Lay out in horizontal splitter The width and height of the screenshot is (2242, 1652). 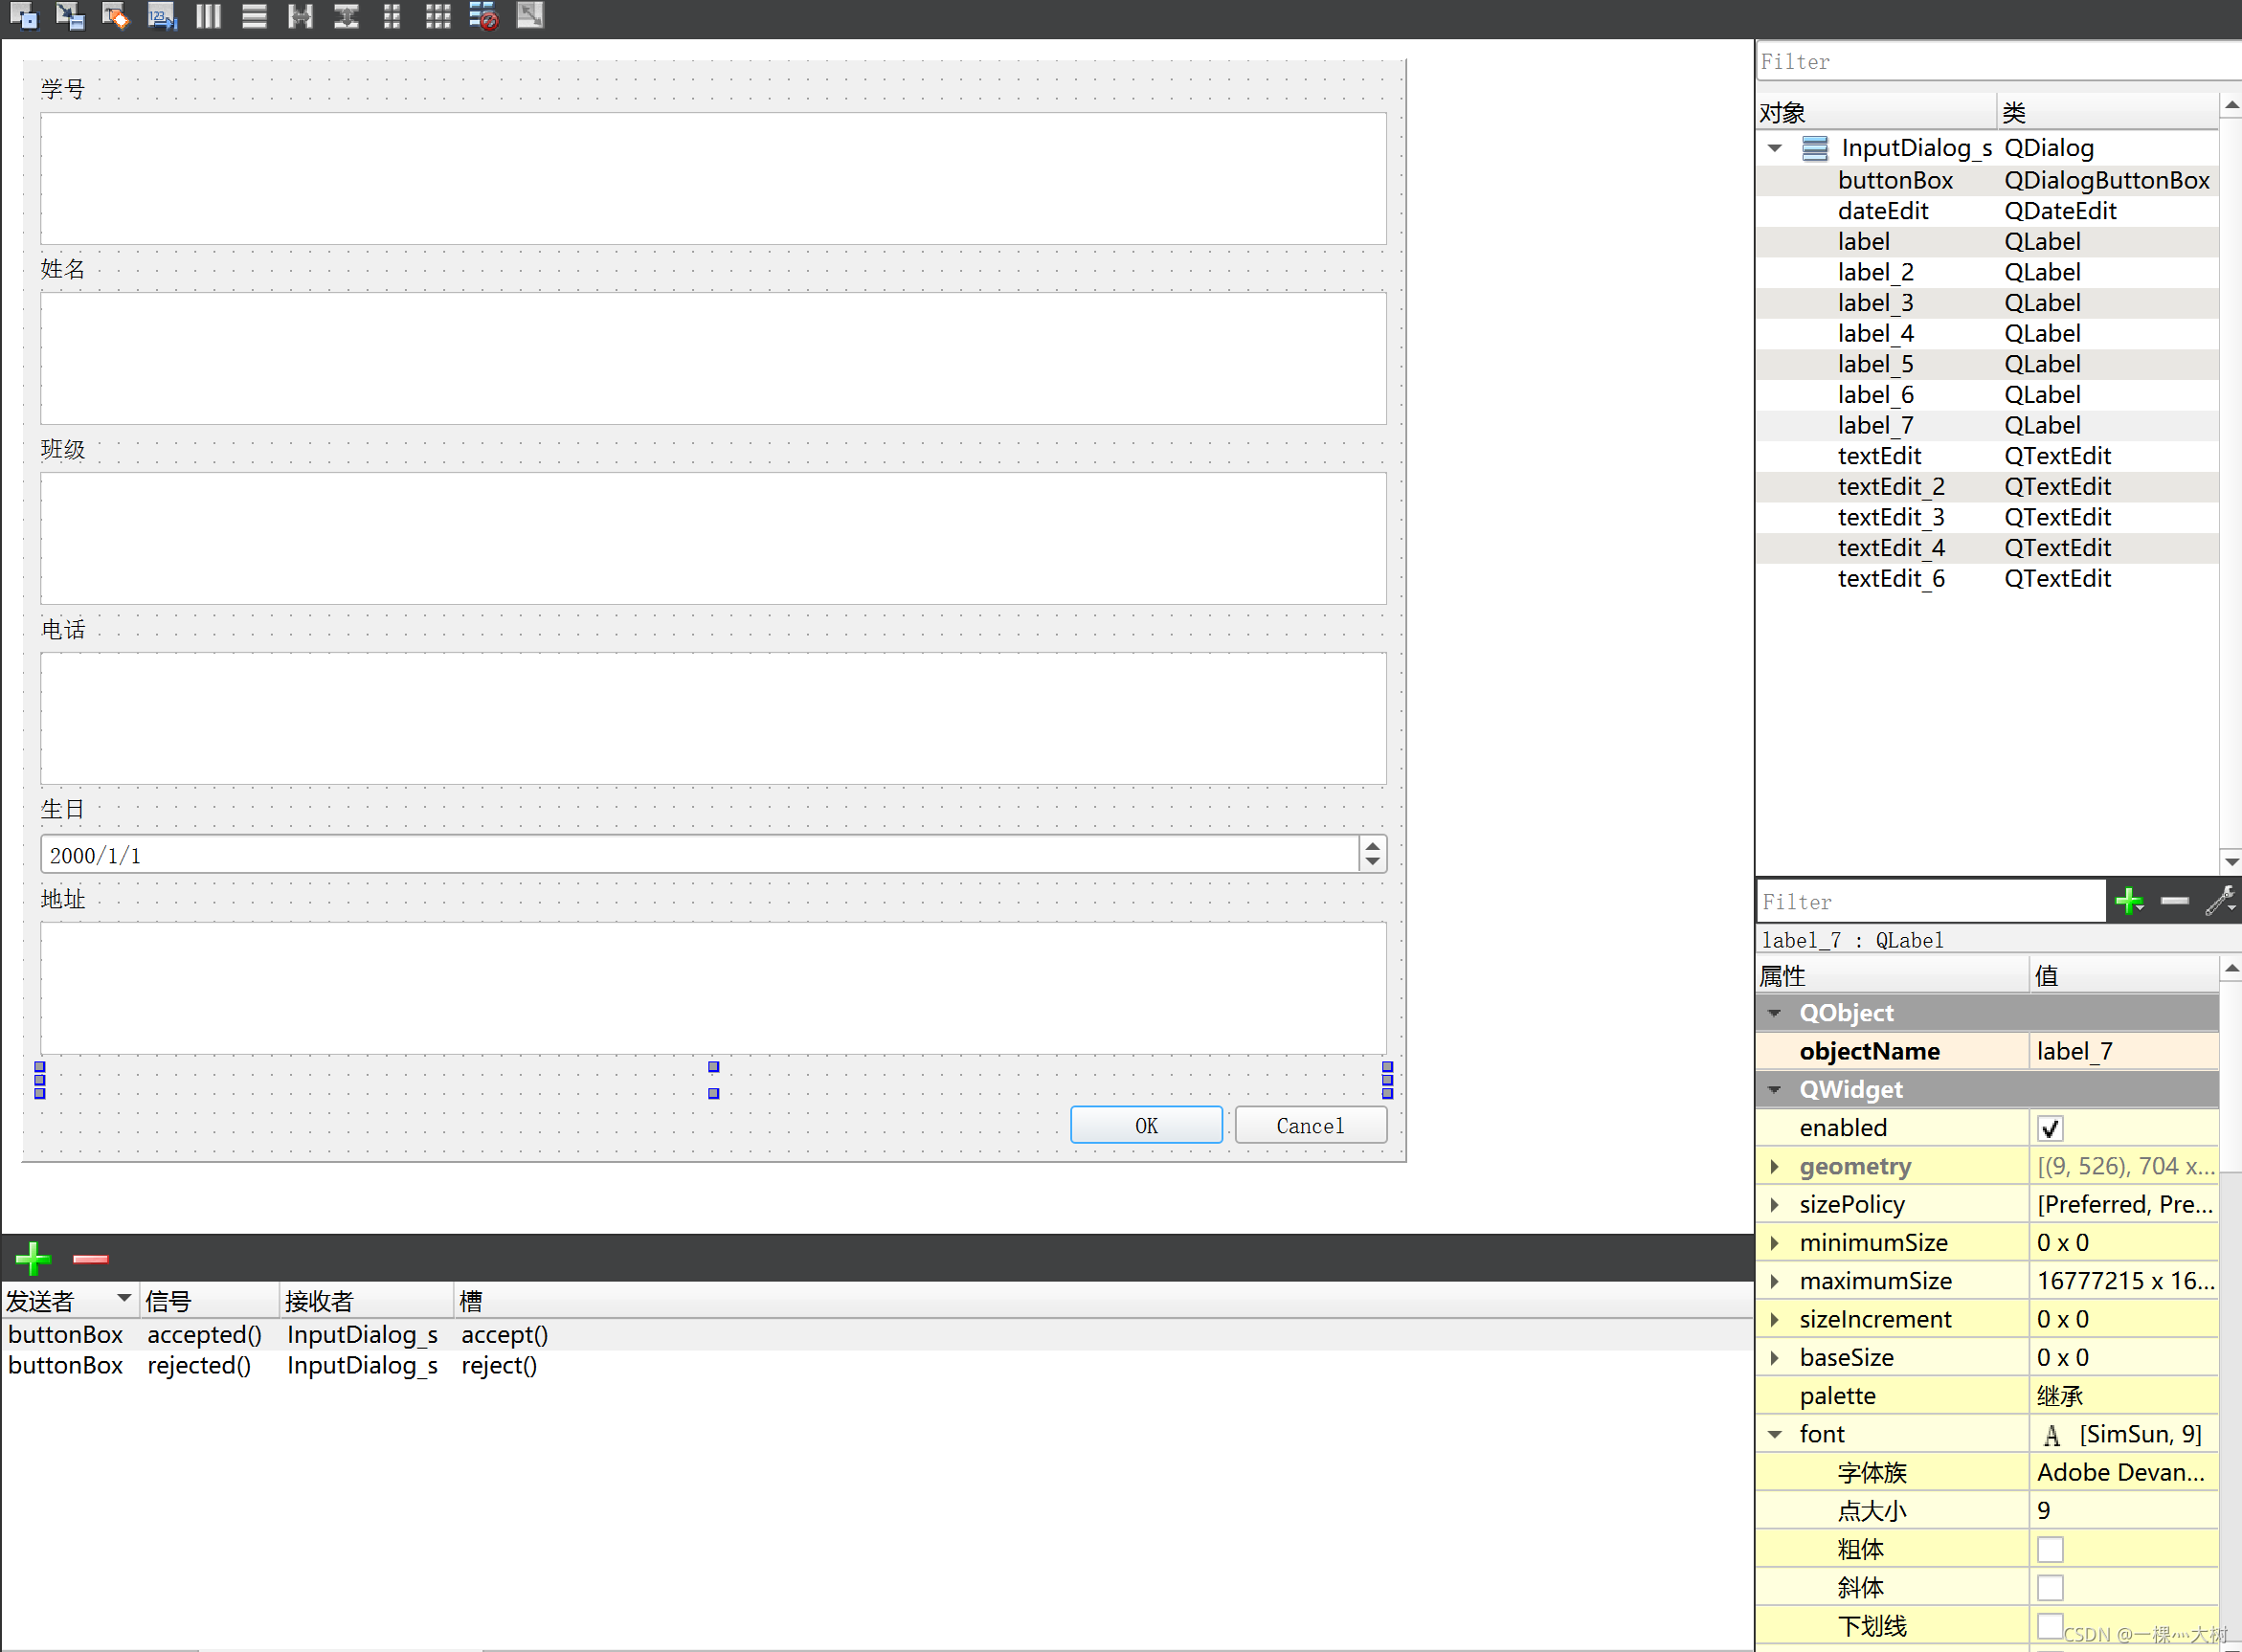(x=300, y=16)
